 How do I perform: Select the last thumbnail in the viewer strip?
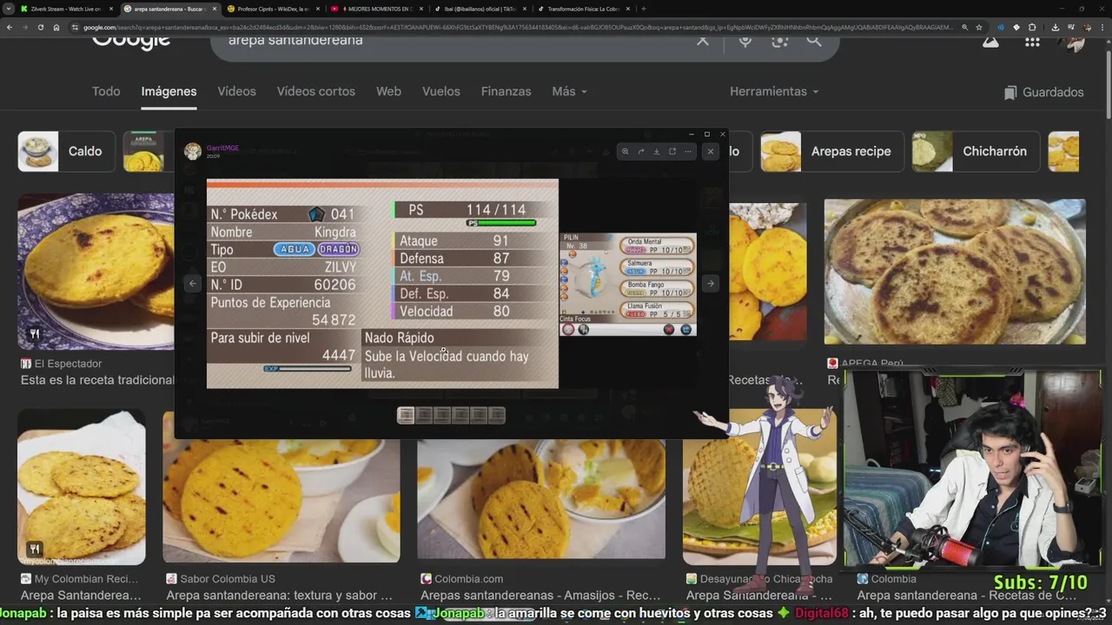pos(497,415)
